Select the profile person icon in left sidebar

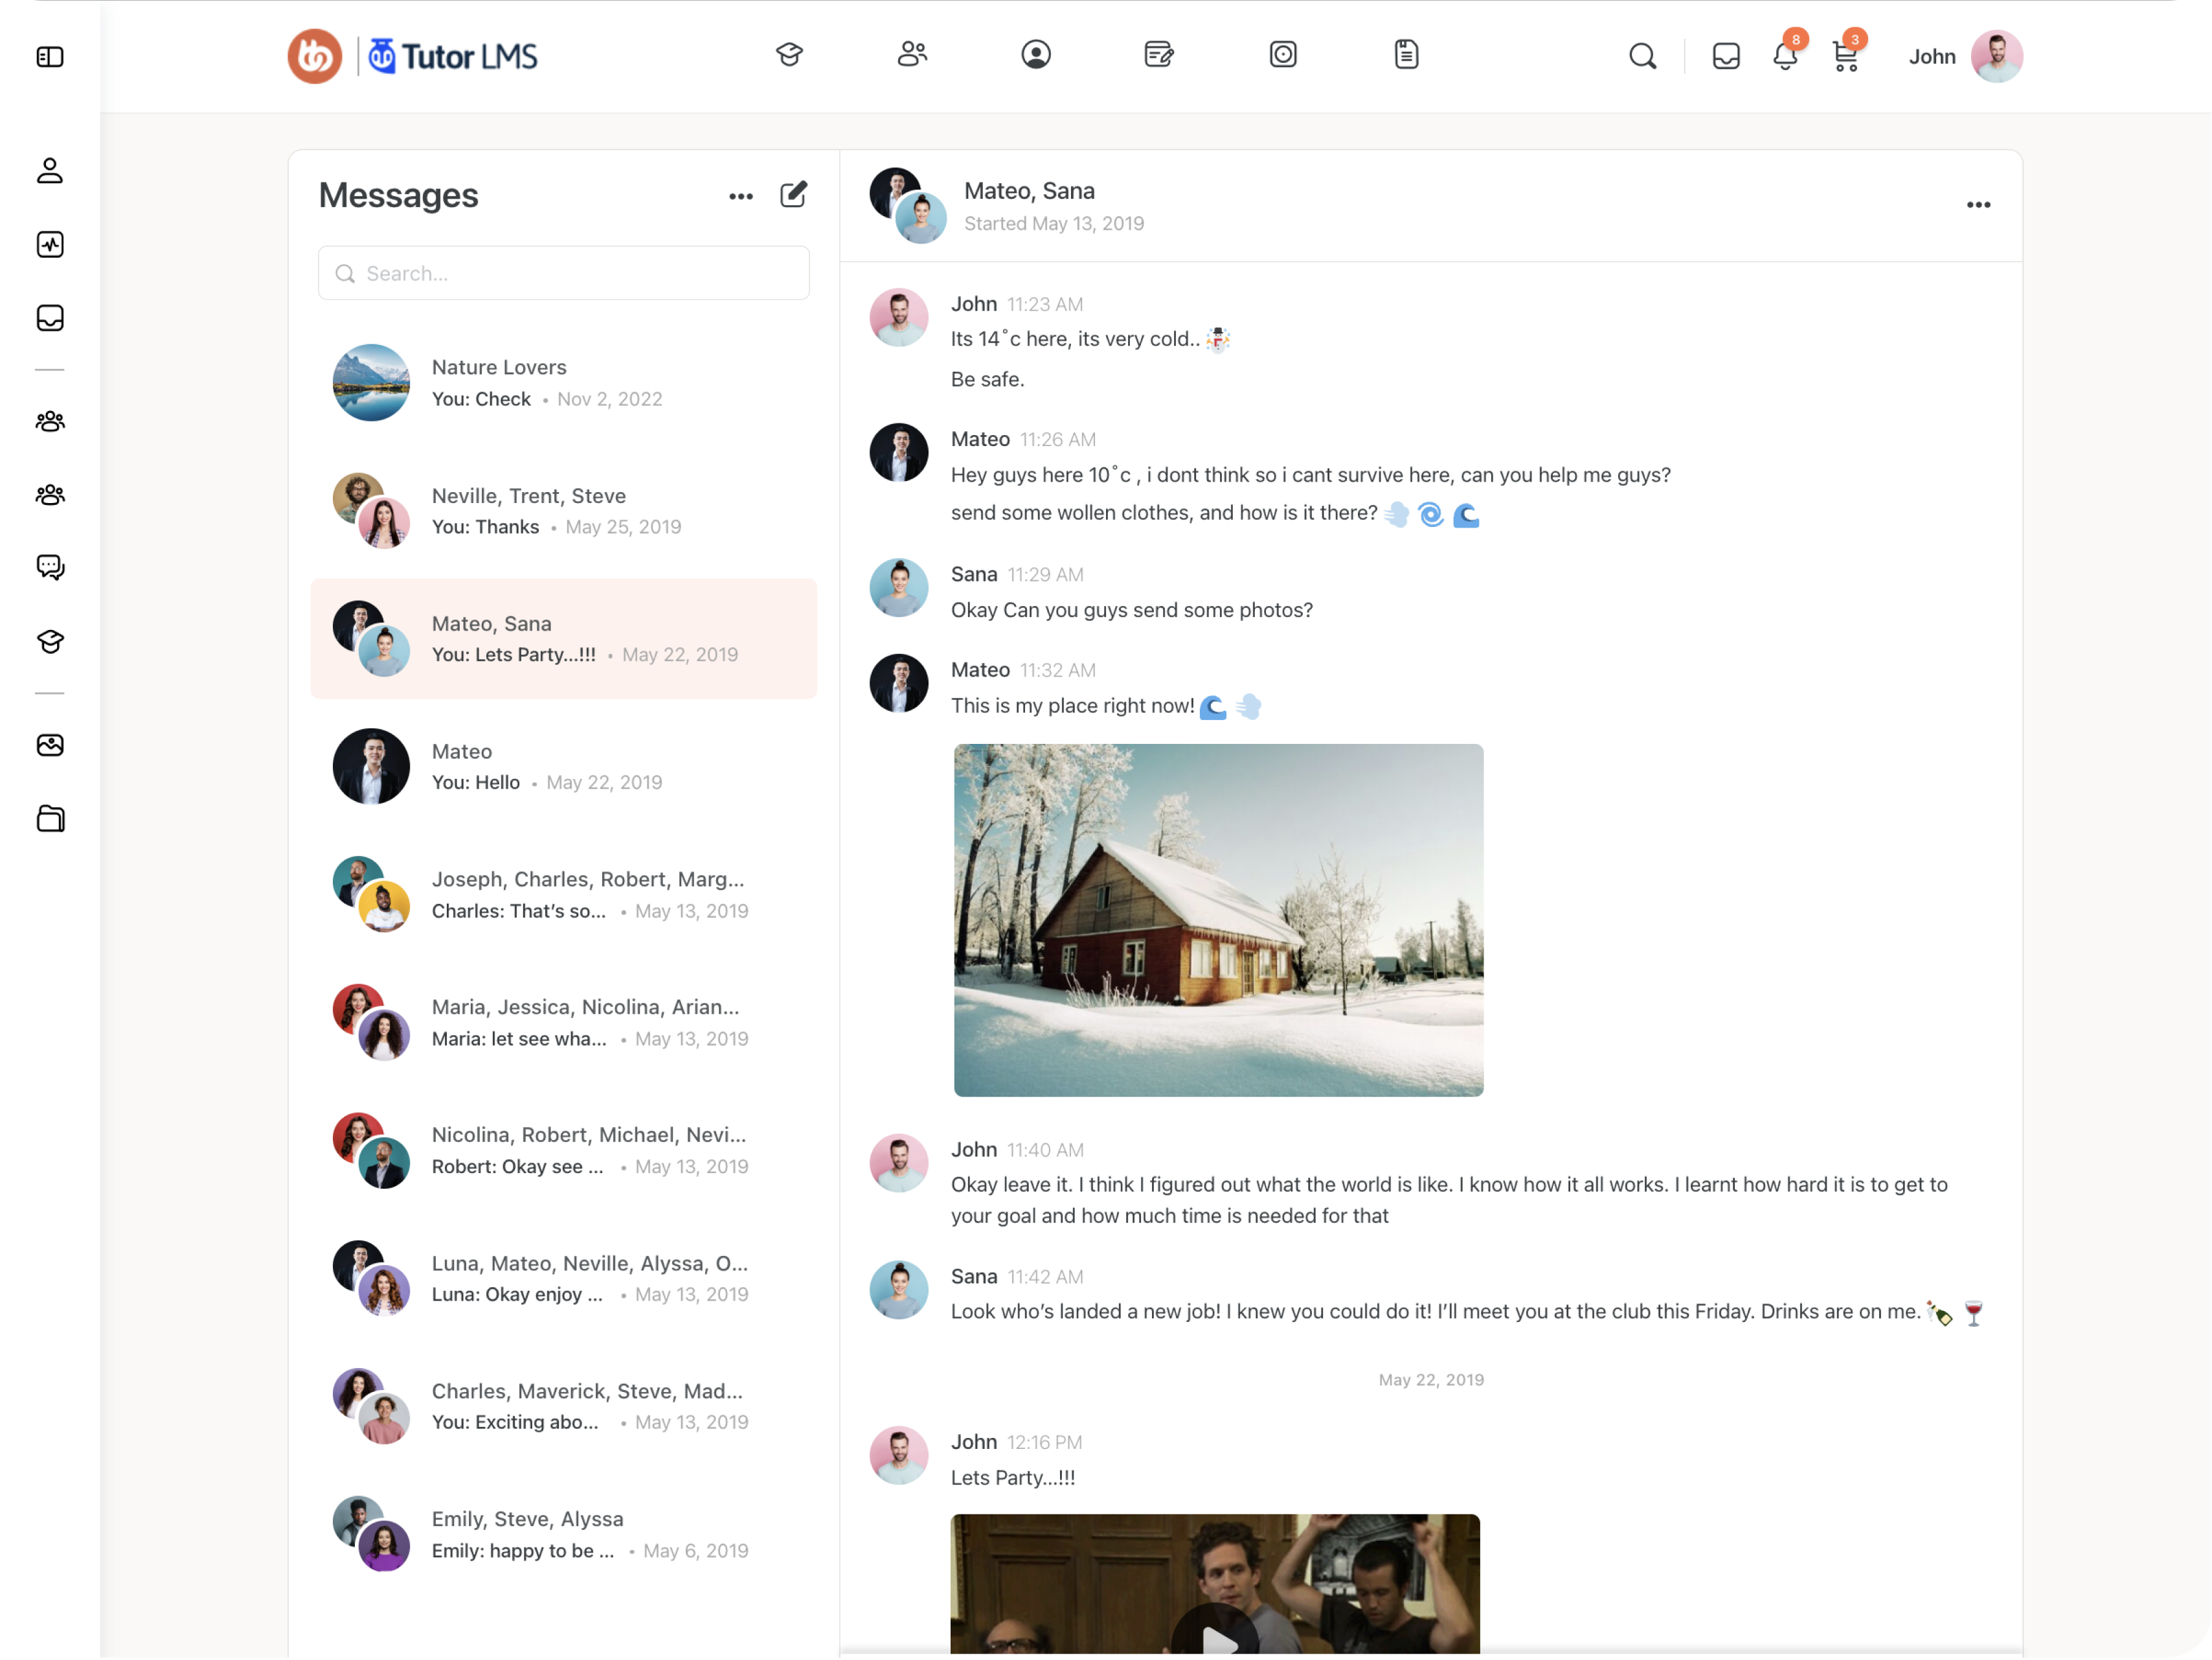tap(50, 171)
